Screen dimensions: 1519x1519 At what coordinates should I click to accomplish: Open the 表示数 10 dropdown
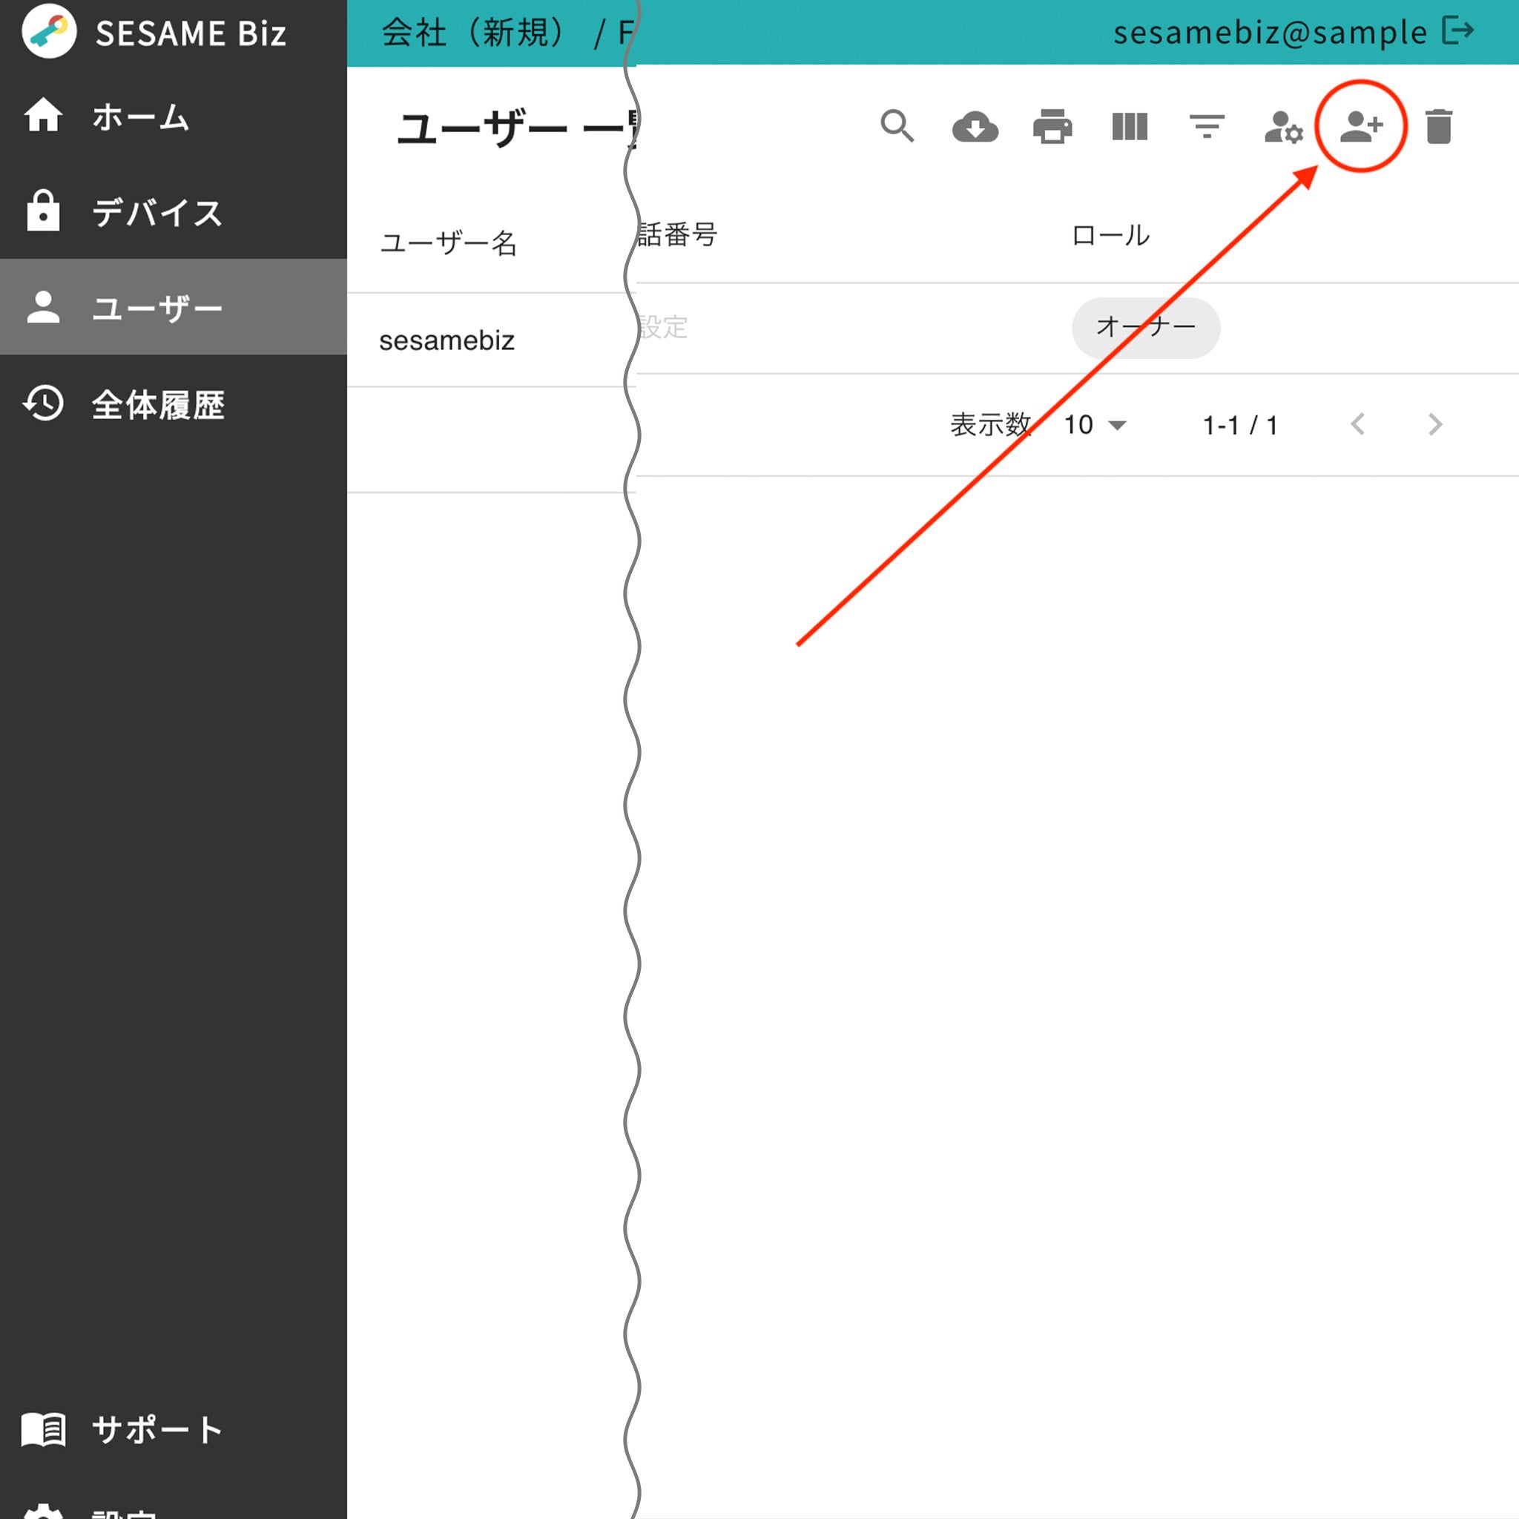tap(1095, 424)
